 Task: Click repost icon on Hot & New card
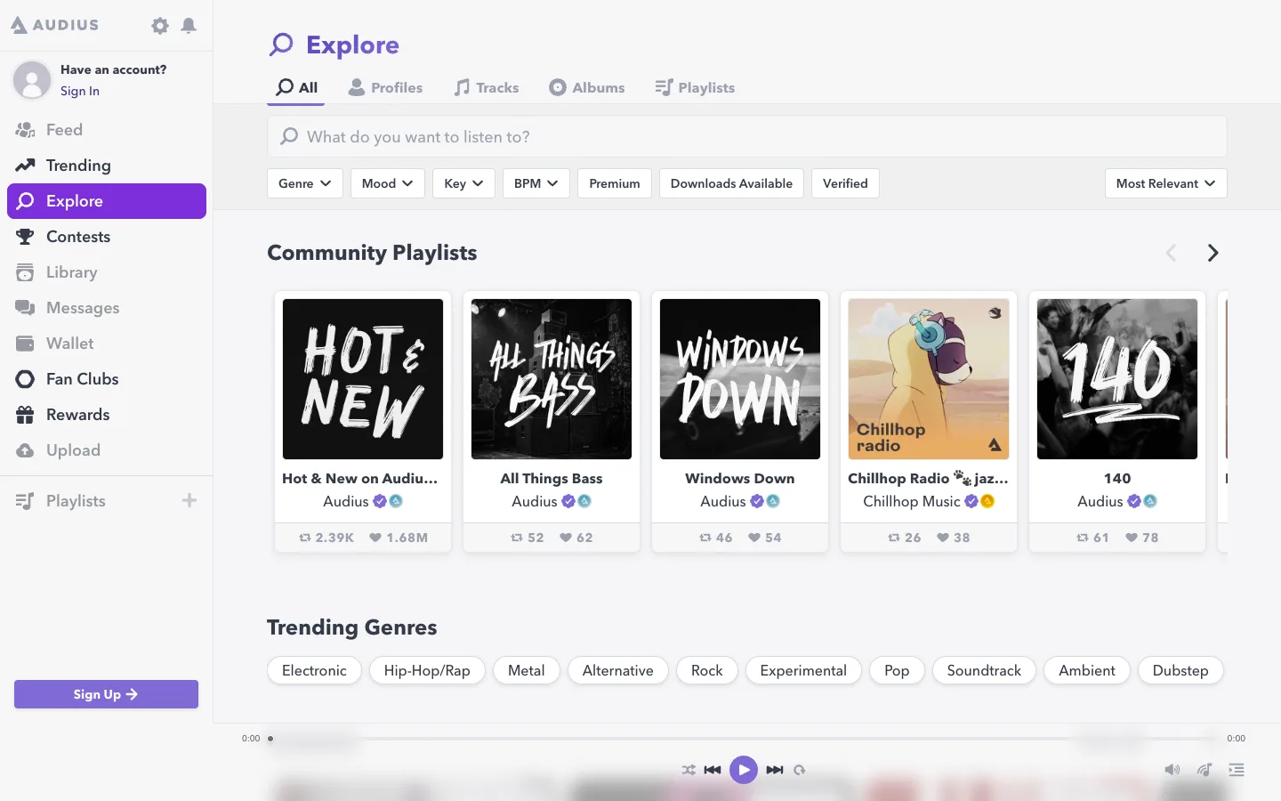click(x=305, y=538)
